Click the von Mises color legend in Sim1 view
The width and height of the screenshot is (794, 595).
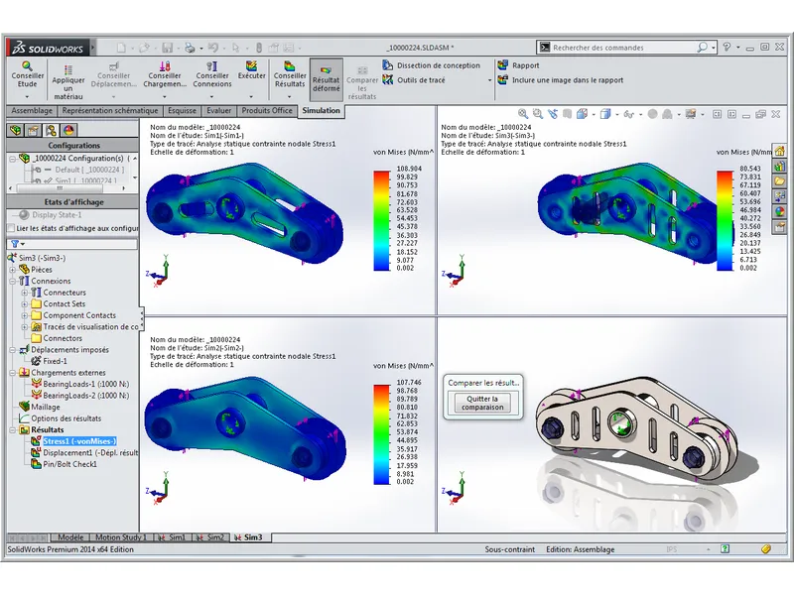[x=382, y=220]
